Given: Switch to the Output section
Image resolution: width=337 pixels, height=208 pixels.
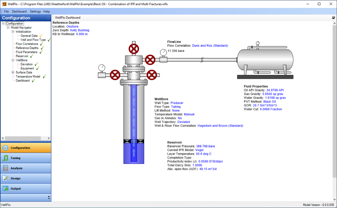Looking at the screenshot, I should pyautogui.click(x=26, y=189).
